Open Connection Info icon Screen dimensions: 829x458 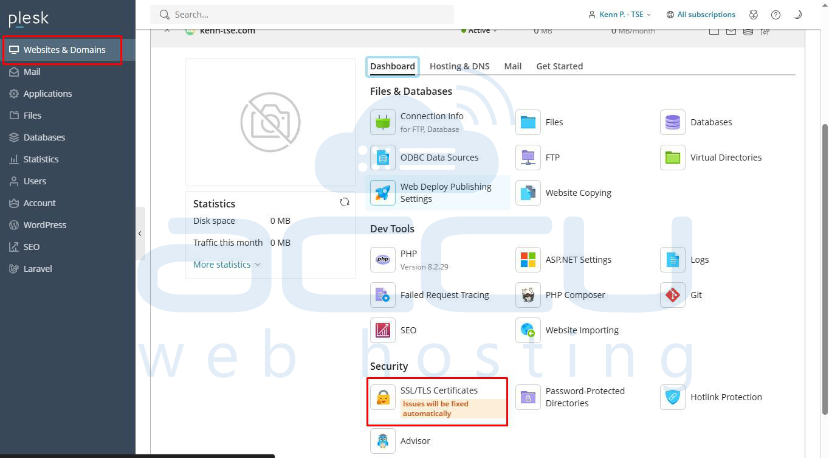pos(383,122)
